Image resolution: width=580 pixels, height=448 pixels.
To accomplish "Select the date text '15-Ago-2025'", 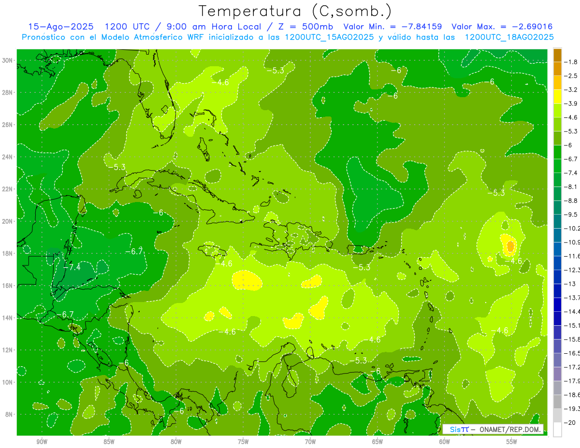I will (x=62, y=27).
